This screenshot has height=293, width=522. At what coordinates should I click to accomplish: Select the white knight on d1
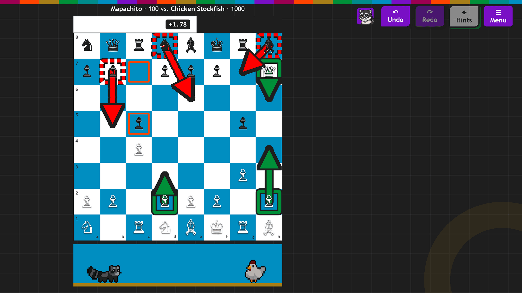165,227
